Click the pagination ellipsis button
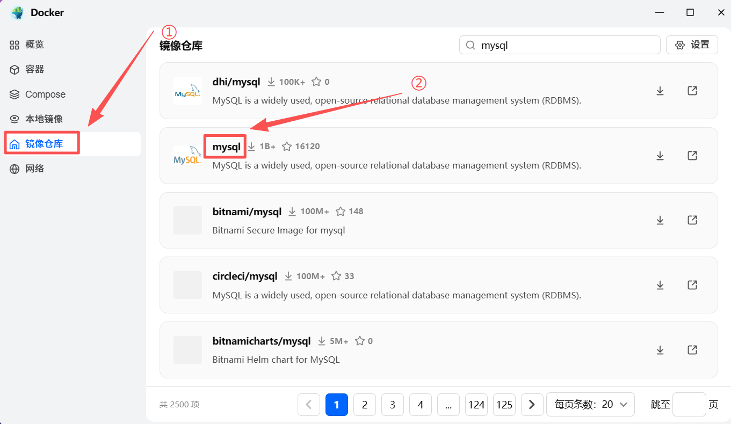The height and width of the screenshot is (424, 731). point(448,405)
